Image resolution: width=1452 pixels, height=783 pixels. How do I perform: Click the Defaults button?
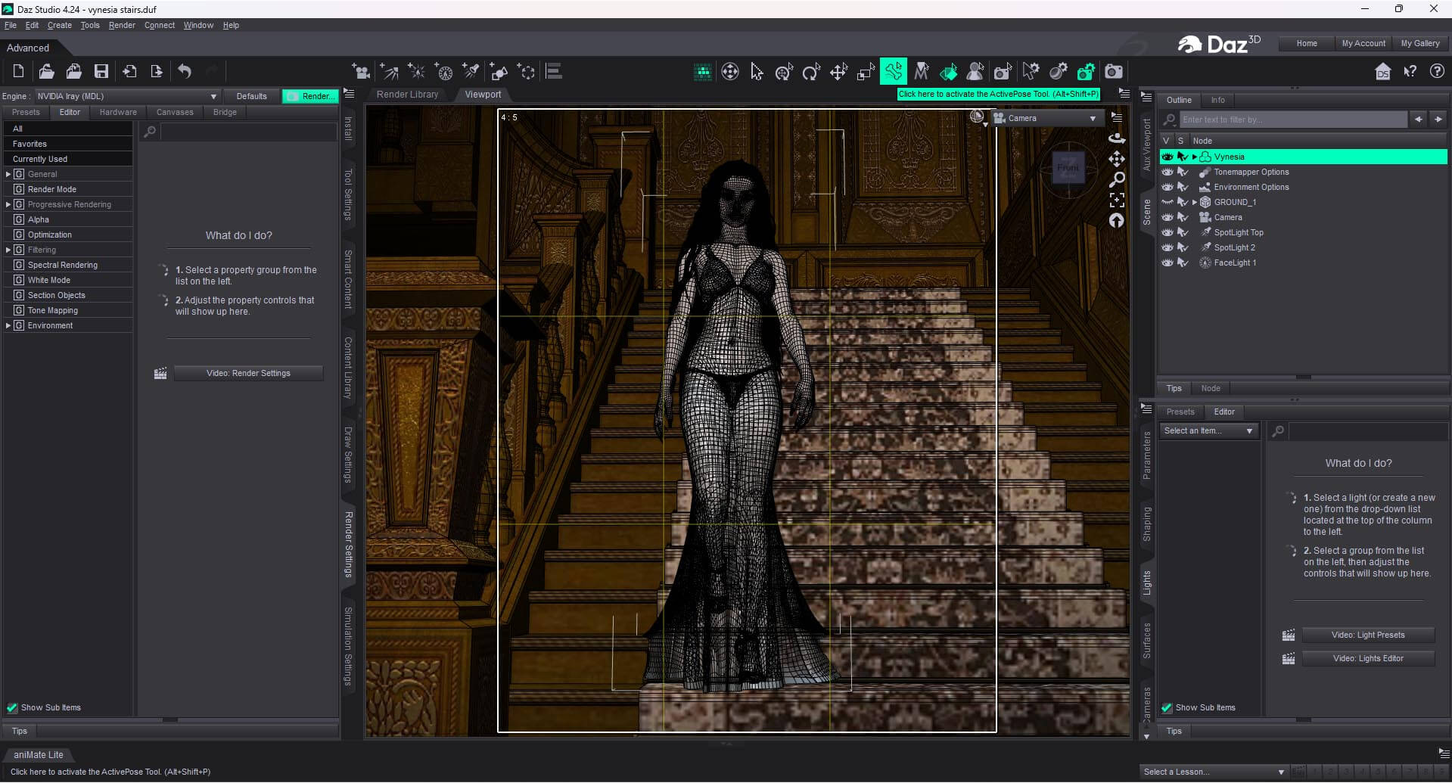[x=251, y=96]
